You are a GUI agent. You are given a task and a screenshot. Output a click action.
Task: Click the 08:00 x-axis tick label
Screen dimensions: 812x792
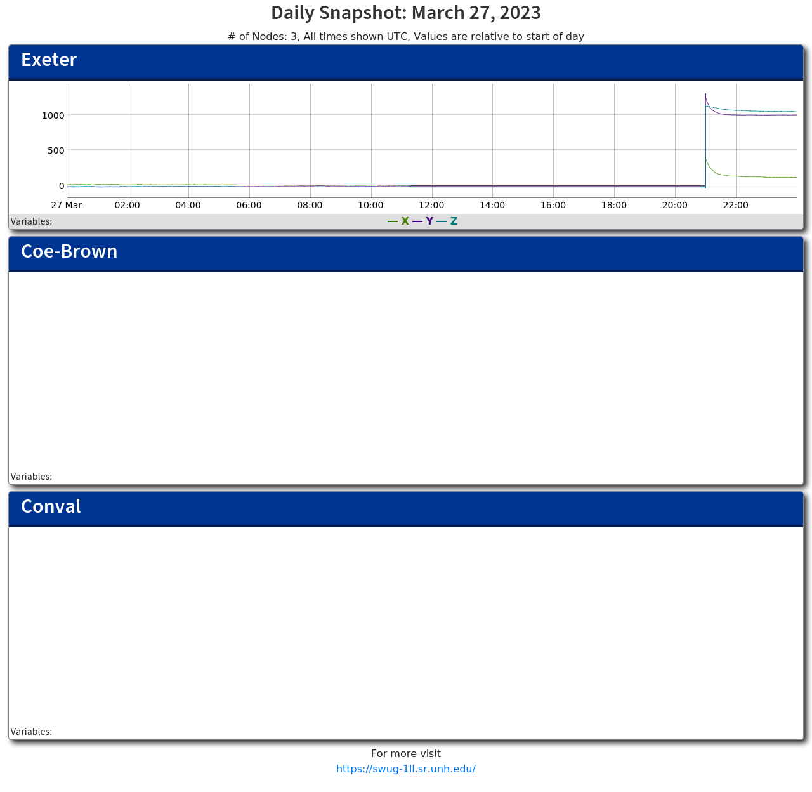310,205
